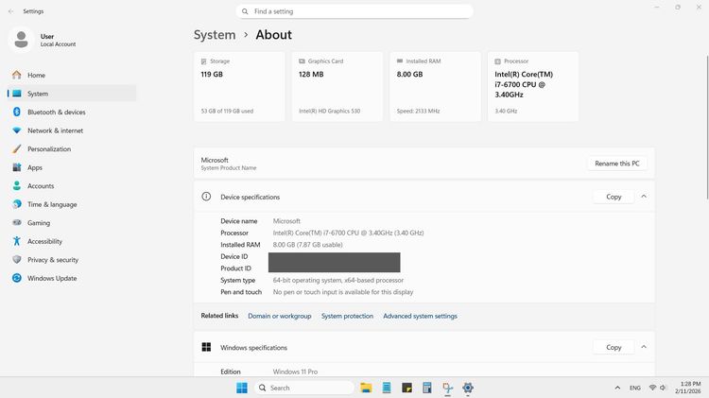This screenshot has width=709, height=398.
Task: Click the ENG language indicator
Action: click(x=635, y=388)
